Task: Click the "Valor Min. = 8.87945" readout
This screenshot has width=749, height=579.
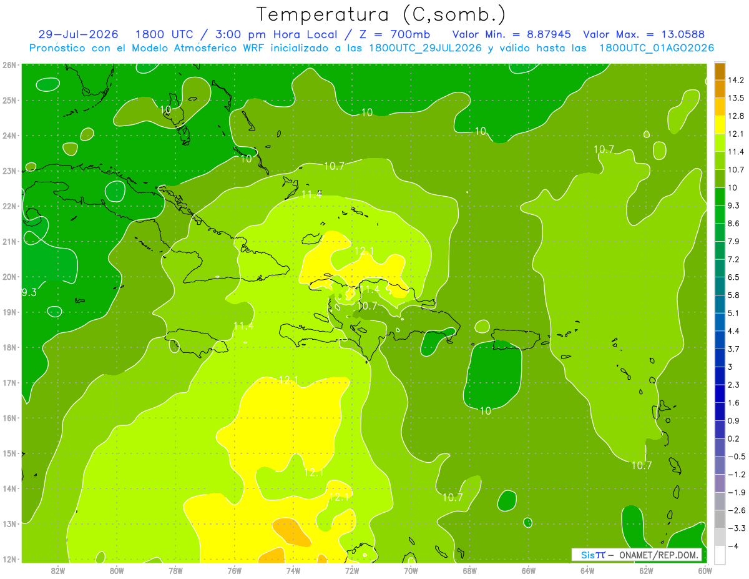Action: tap(512, 34)
